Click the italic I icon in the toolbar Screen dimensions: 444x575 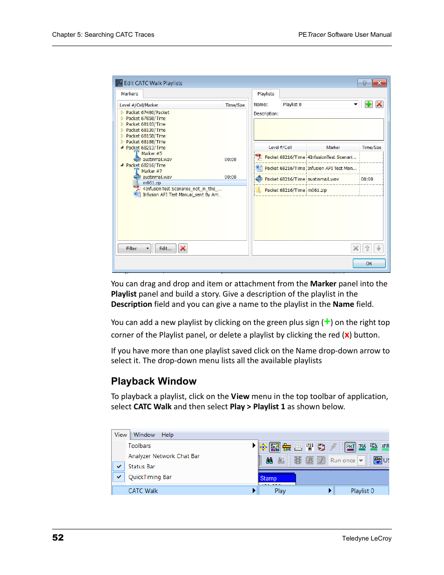(x=321, y=460)
